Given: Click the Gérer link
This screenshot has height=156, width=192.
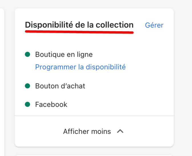Looking at the screenshot, I should (154, 25).
